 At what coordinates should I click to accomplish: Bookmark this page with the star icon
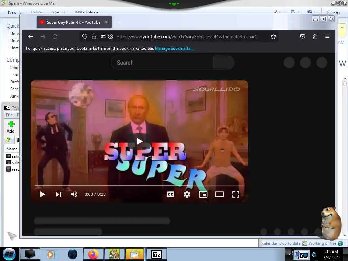click(273, 36)
